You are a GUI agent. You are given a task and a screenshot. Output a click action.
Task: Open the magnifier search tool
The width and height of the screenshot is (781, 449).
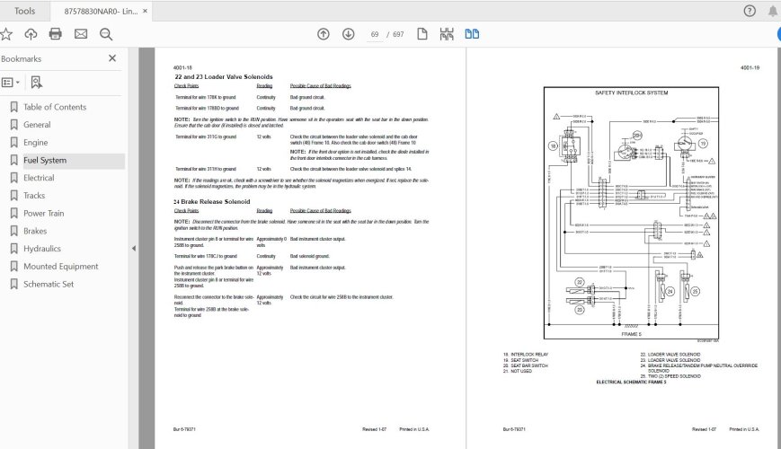(106, 34)
